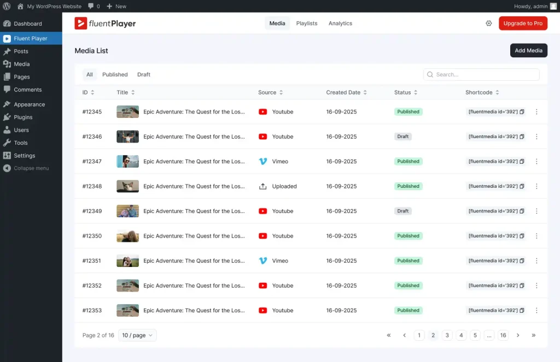Switch to the Playlists tab

[306, 23]
